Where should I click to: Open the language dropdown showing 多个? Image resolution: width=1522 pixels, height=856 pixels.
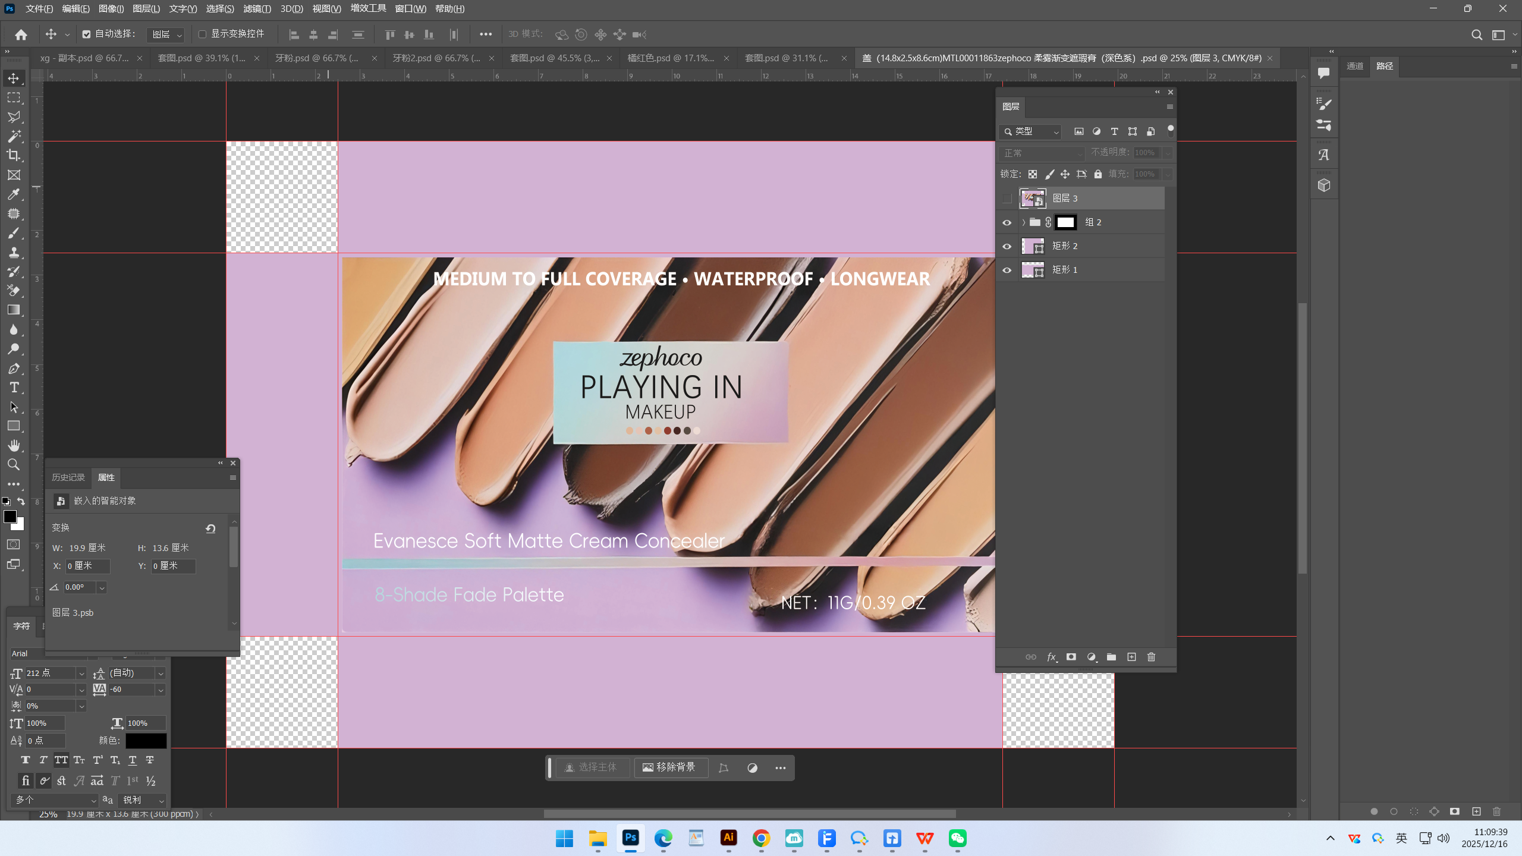coord(54,800)
